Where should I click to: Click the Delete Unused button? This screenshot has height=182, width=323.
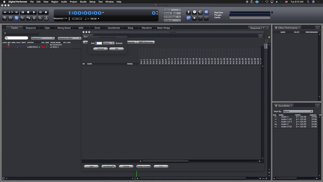tap(144, 166)
